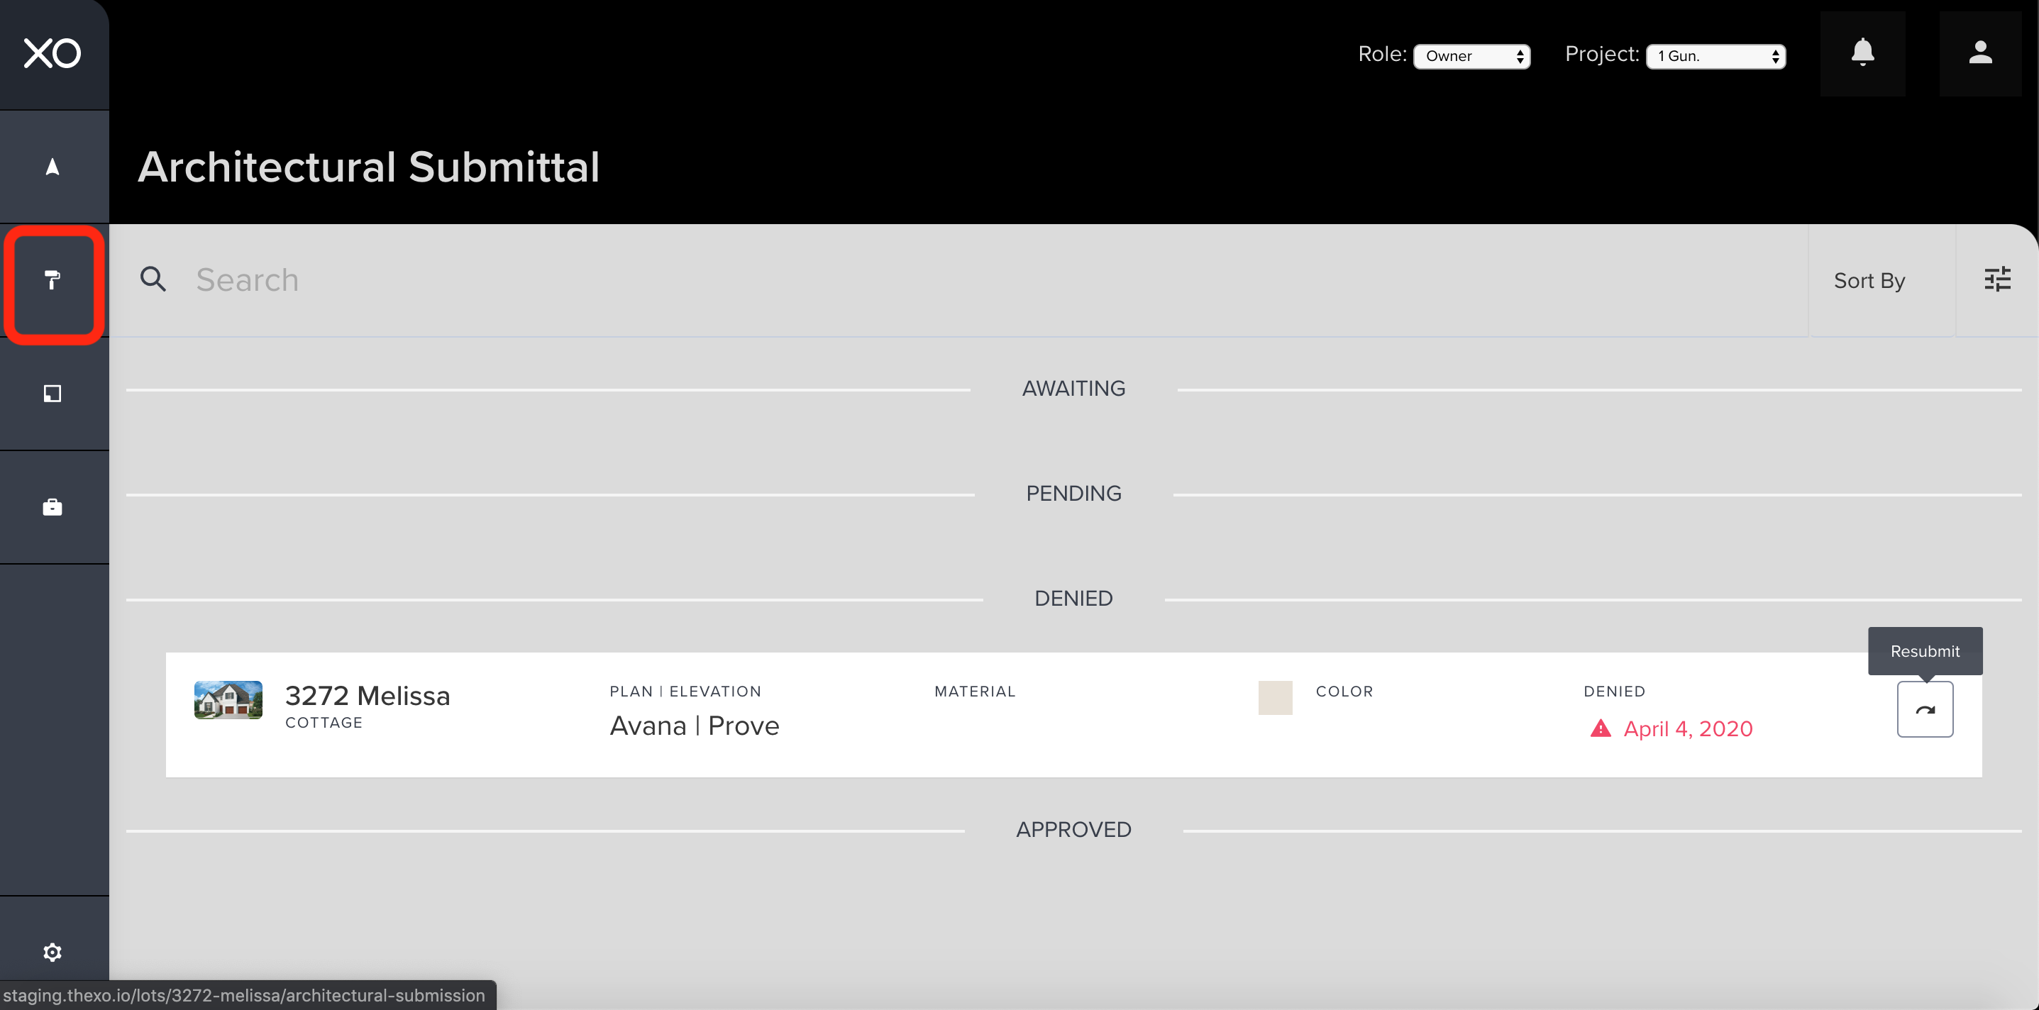Open the notifications bell

[1862, 53]
